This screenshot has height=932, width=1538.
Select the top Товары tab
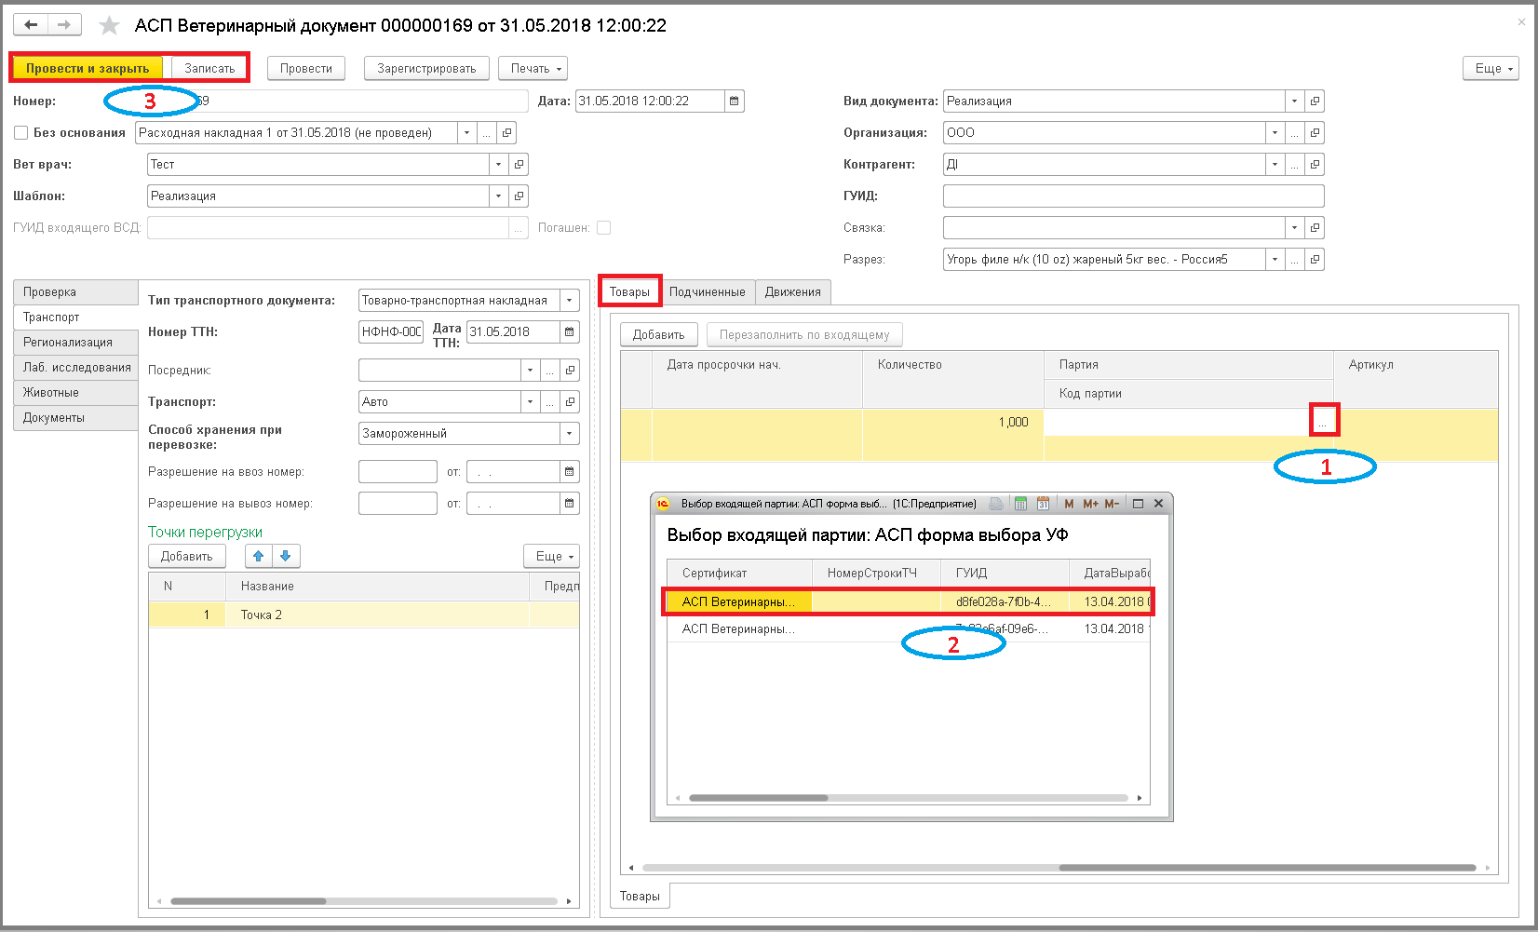click(x=629, y=291)
